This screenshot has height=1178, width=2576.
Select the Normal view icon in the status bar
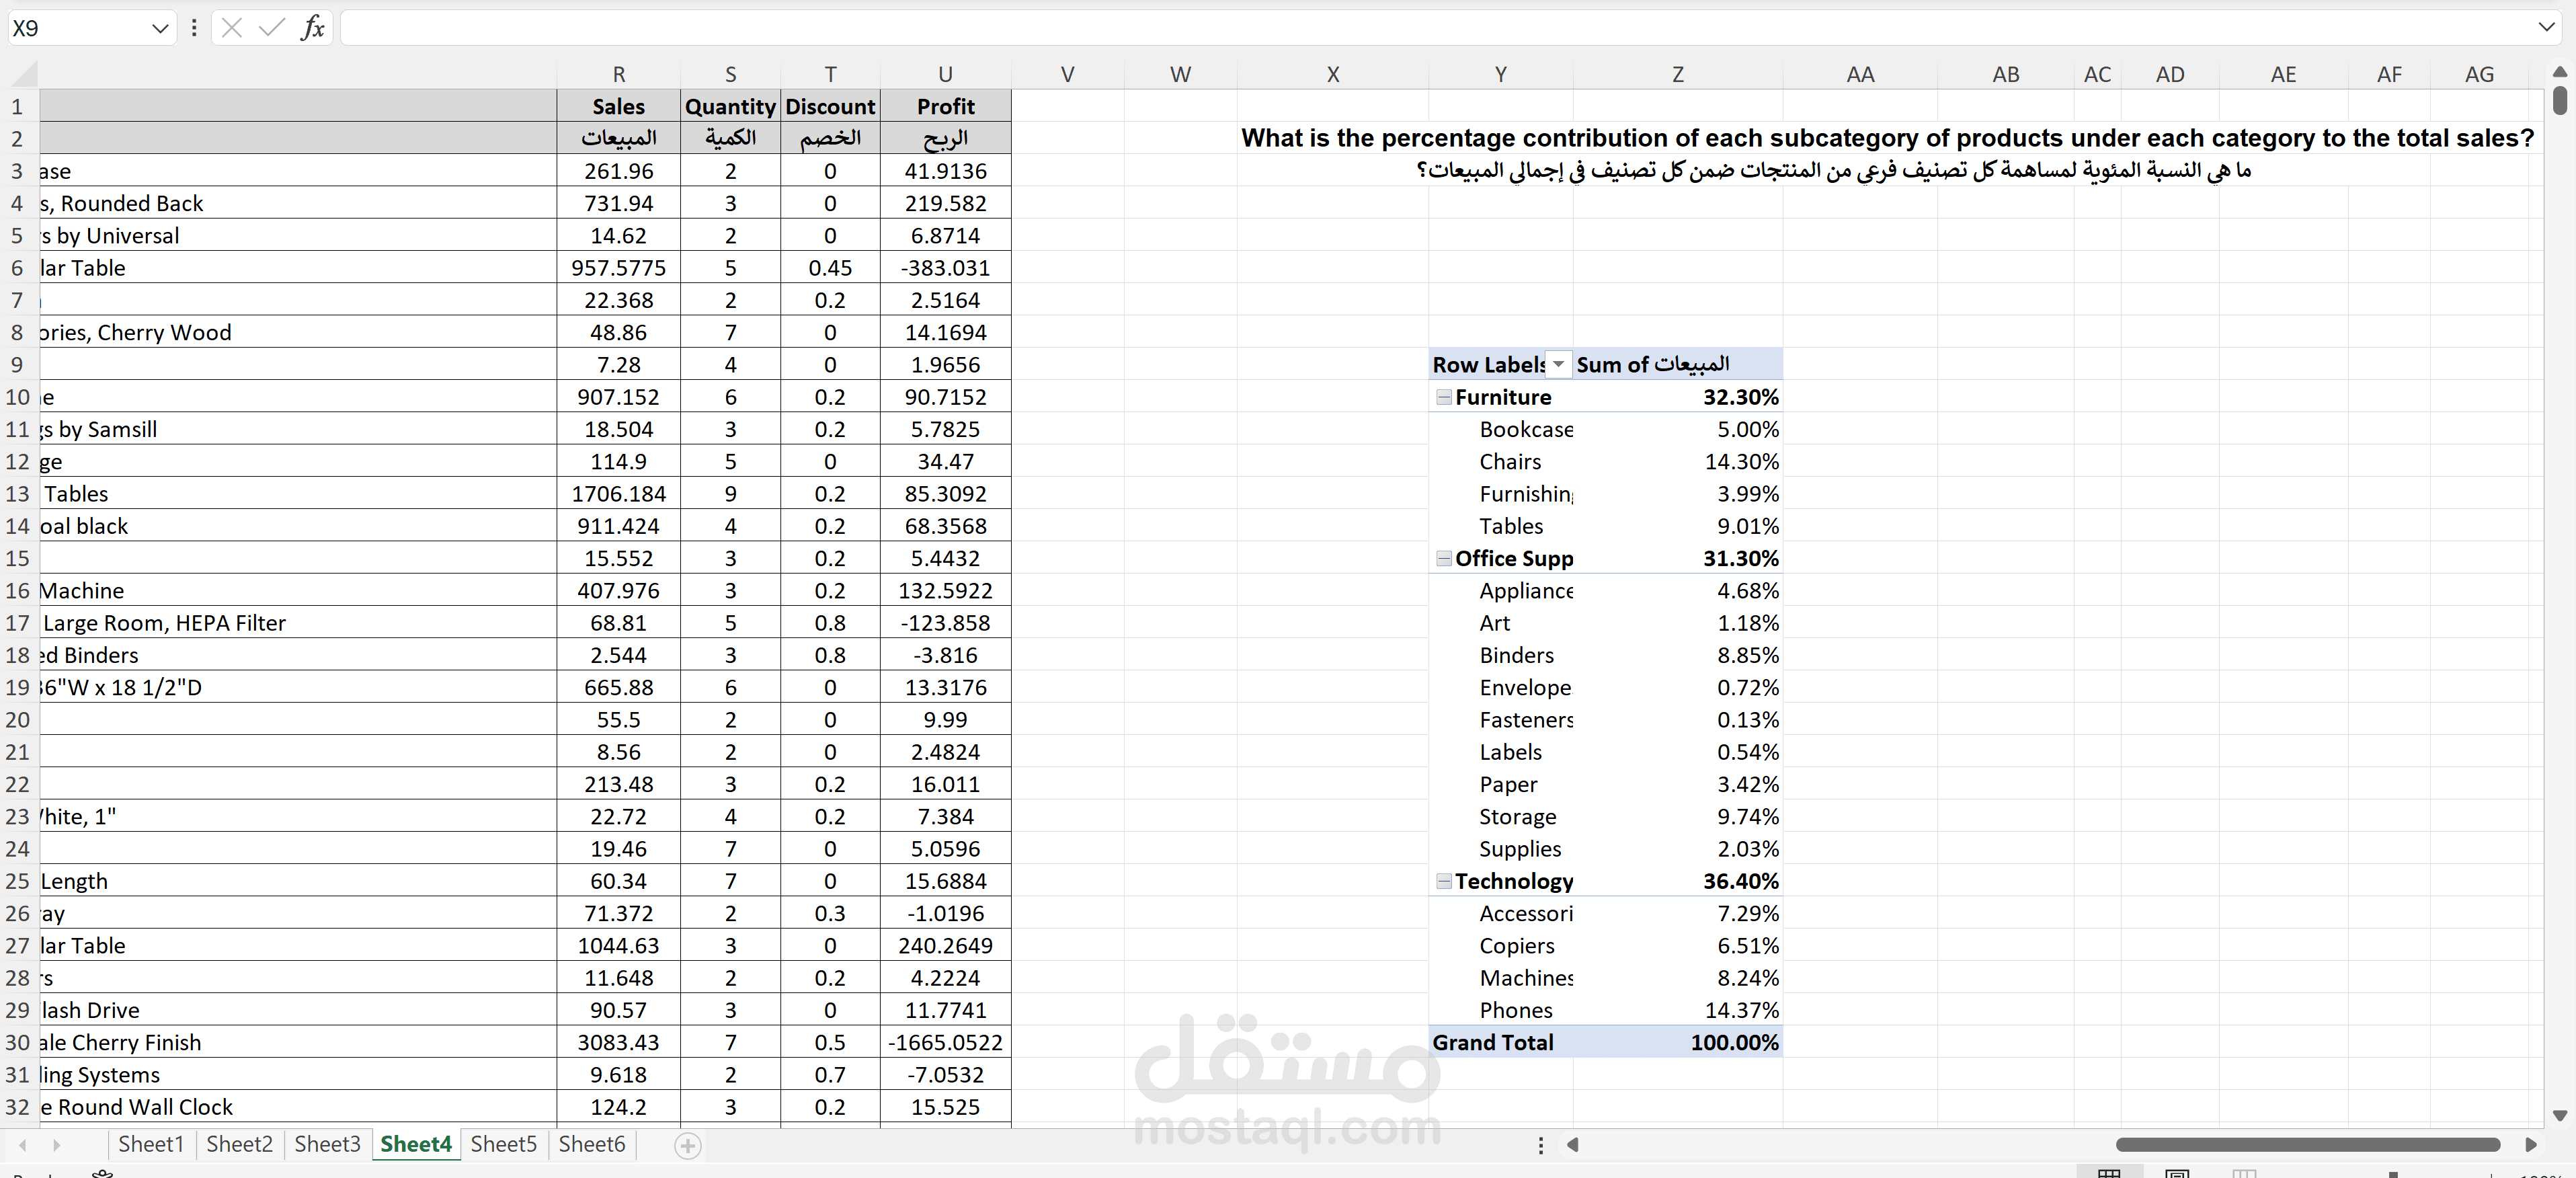[2110, 1172]
